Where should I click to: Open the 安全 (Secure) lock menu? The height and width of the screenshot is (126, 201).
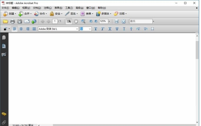tap(56, 14)
